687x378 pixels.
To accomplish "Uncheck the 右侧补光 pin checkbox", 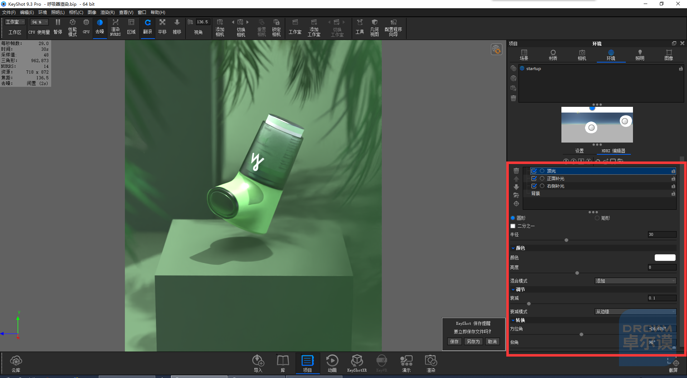I will (x=534, y=186).
